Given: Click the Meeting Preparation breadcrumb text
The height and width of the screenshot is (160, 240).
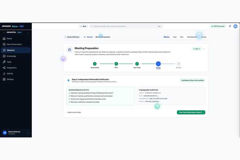Looking at the screenshot, I should (103, 37).
